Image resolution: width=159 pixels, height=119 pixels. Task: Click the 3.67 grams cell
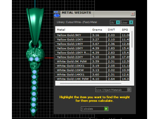[x=98, y=44]
